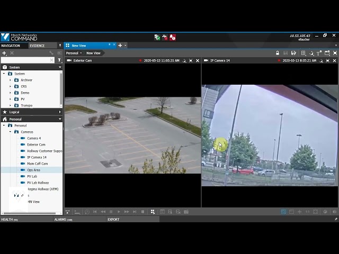
Task: Click the Save As view icon
Action: tap(293, 53)
